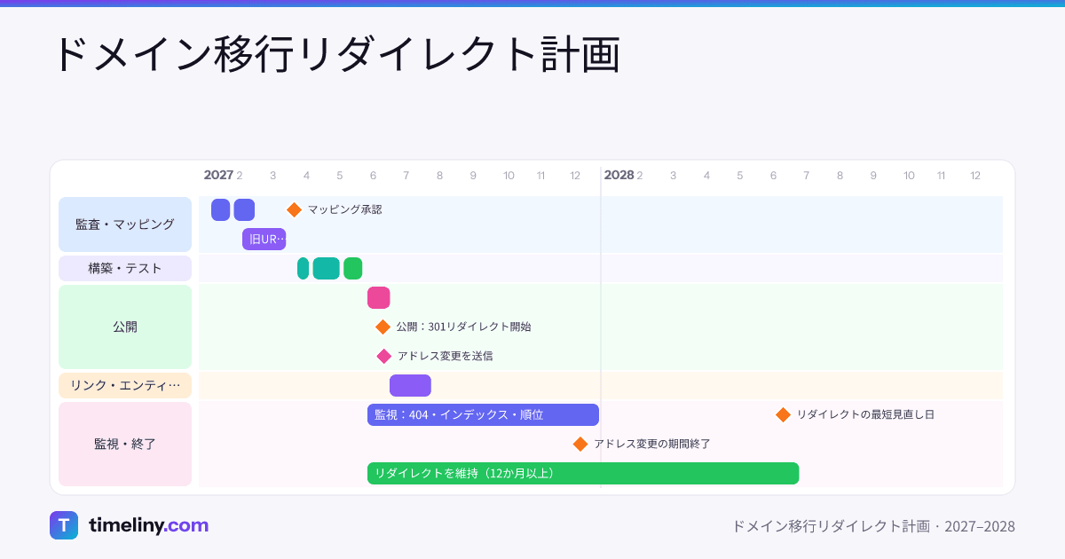Click month 9 under 2027 header
1065x559 pixels.
(473, 176)
